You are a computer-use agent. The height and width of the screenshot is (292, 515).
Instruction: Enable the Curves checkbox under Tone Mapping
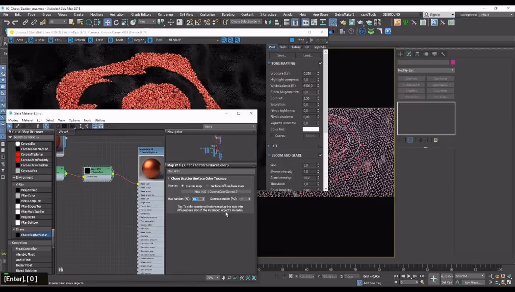coord(272,135)
